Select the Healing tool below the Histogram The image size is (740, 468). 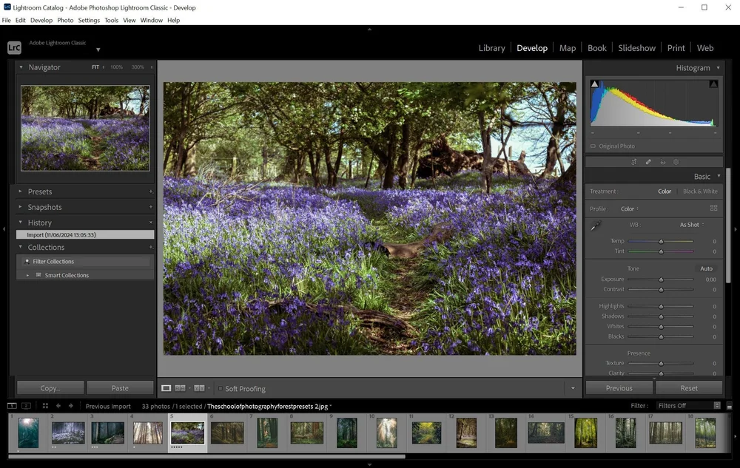coord(648,161)
